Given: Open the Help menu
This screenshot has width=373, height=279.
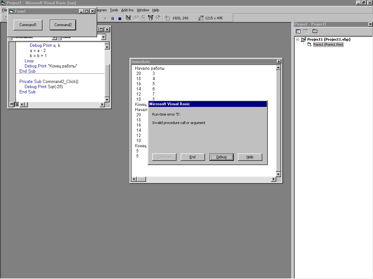Looking at the screenshot, I should pyautogui.click(x=155, y=10).
